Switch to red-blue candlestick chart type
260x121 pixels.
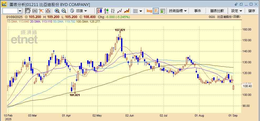point(100,11)
